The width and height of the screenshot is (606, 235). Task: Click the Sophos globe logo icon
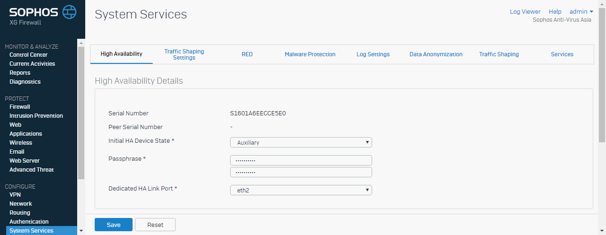pyautogui.click(x=69, y=11)
